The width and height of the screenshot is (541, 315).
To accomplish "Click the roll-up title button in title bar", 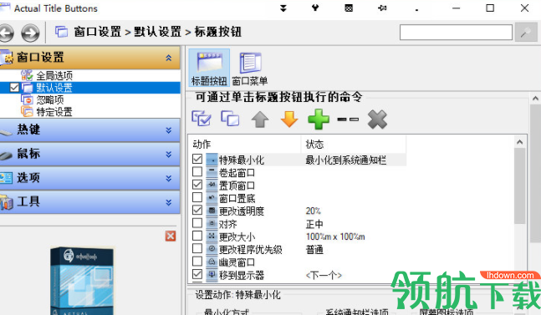I will tap(283, 8).
